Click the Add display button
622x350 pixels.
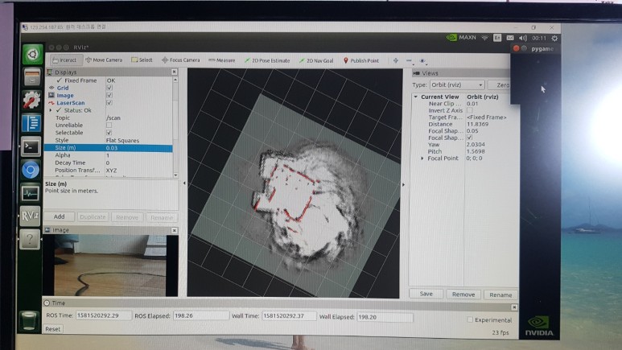point(59,216)
